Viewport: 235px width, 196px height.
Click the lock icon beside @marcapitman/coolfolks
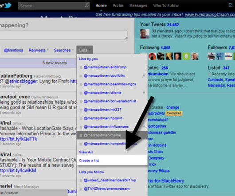144,75
